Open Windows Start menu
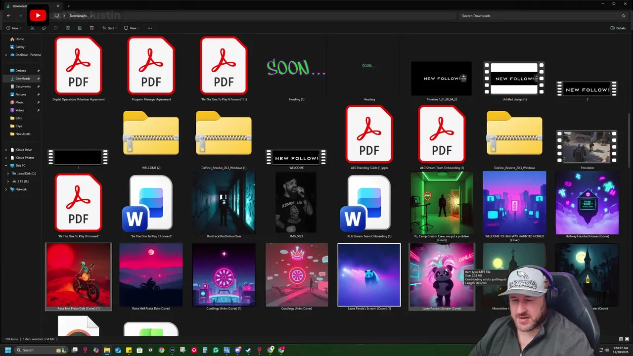633x356 pixels. pyautogui.click(x=8, y=350)
